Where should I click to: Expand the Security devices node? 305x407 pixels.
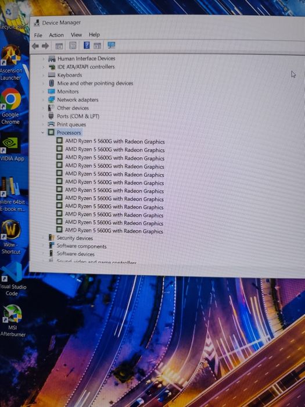(x=44, y=237)
